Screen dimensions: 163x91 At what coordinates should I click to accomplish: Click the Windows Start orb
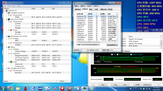(x=3, y=89)
